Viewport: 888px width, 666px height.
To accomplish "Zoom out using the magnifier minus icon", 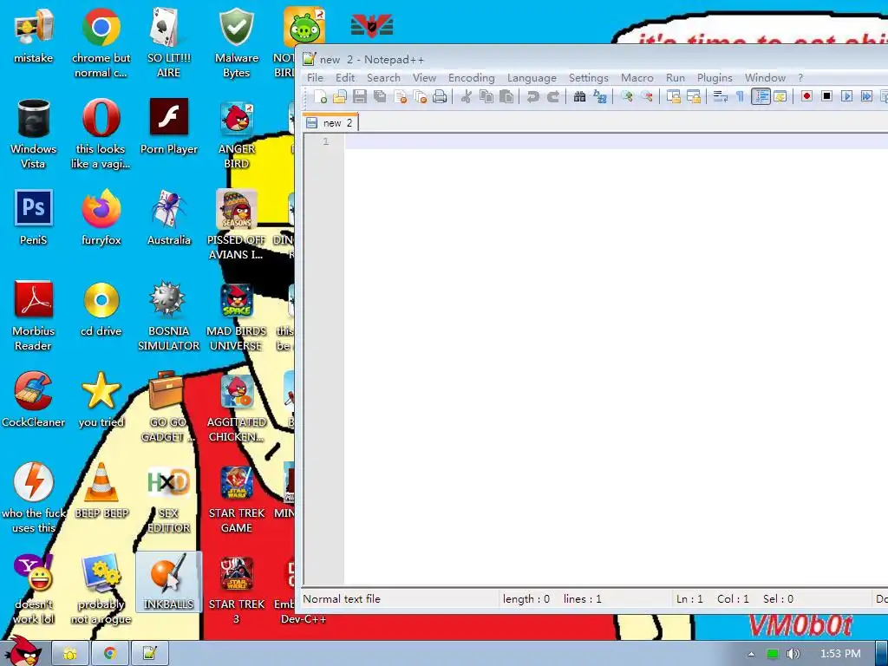I will [x=647, y=97].
